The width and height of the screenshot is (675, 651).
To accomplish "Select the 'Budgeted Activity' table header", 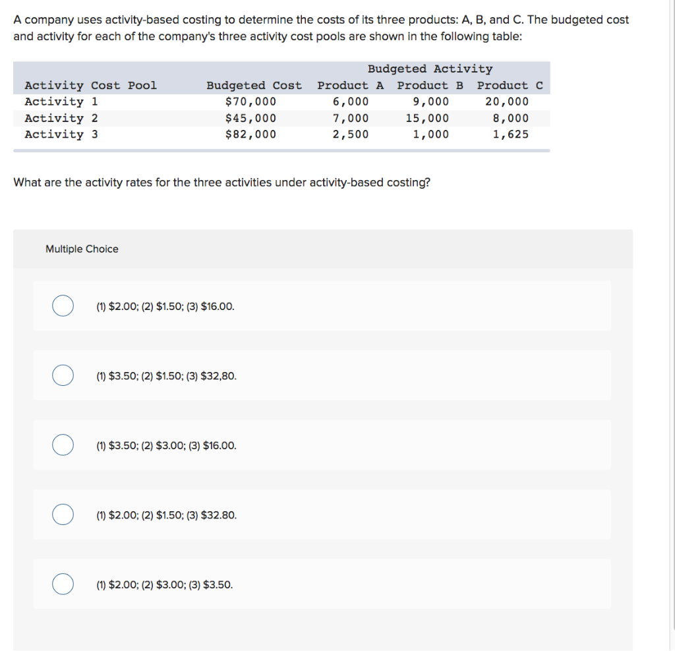I will click(x=430, y=69).
